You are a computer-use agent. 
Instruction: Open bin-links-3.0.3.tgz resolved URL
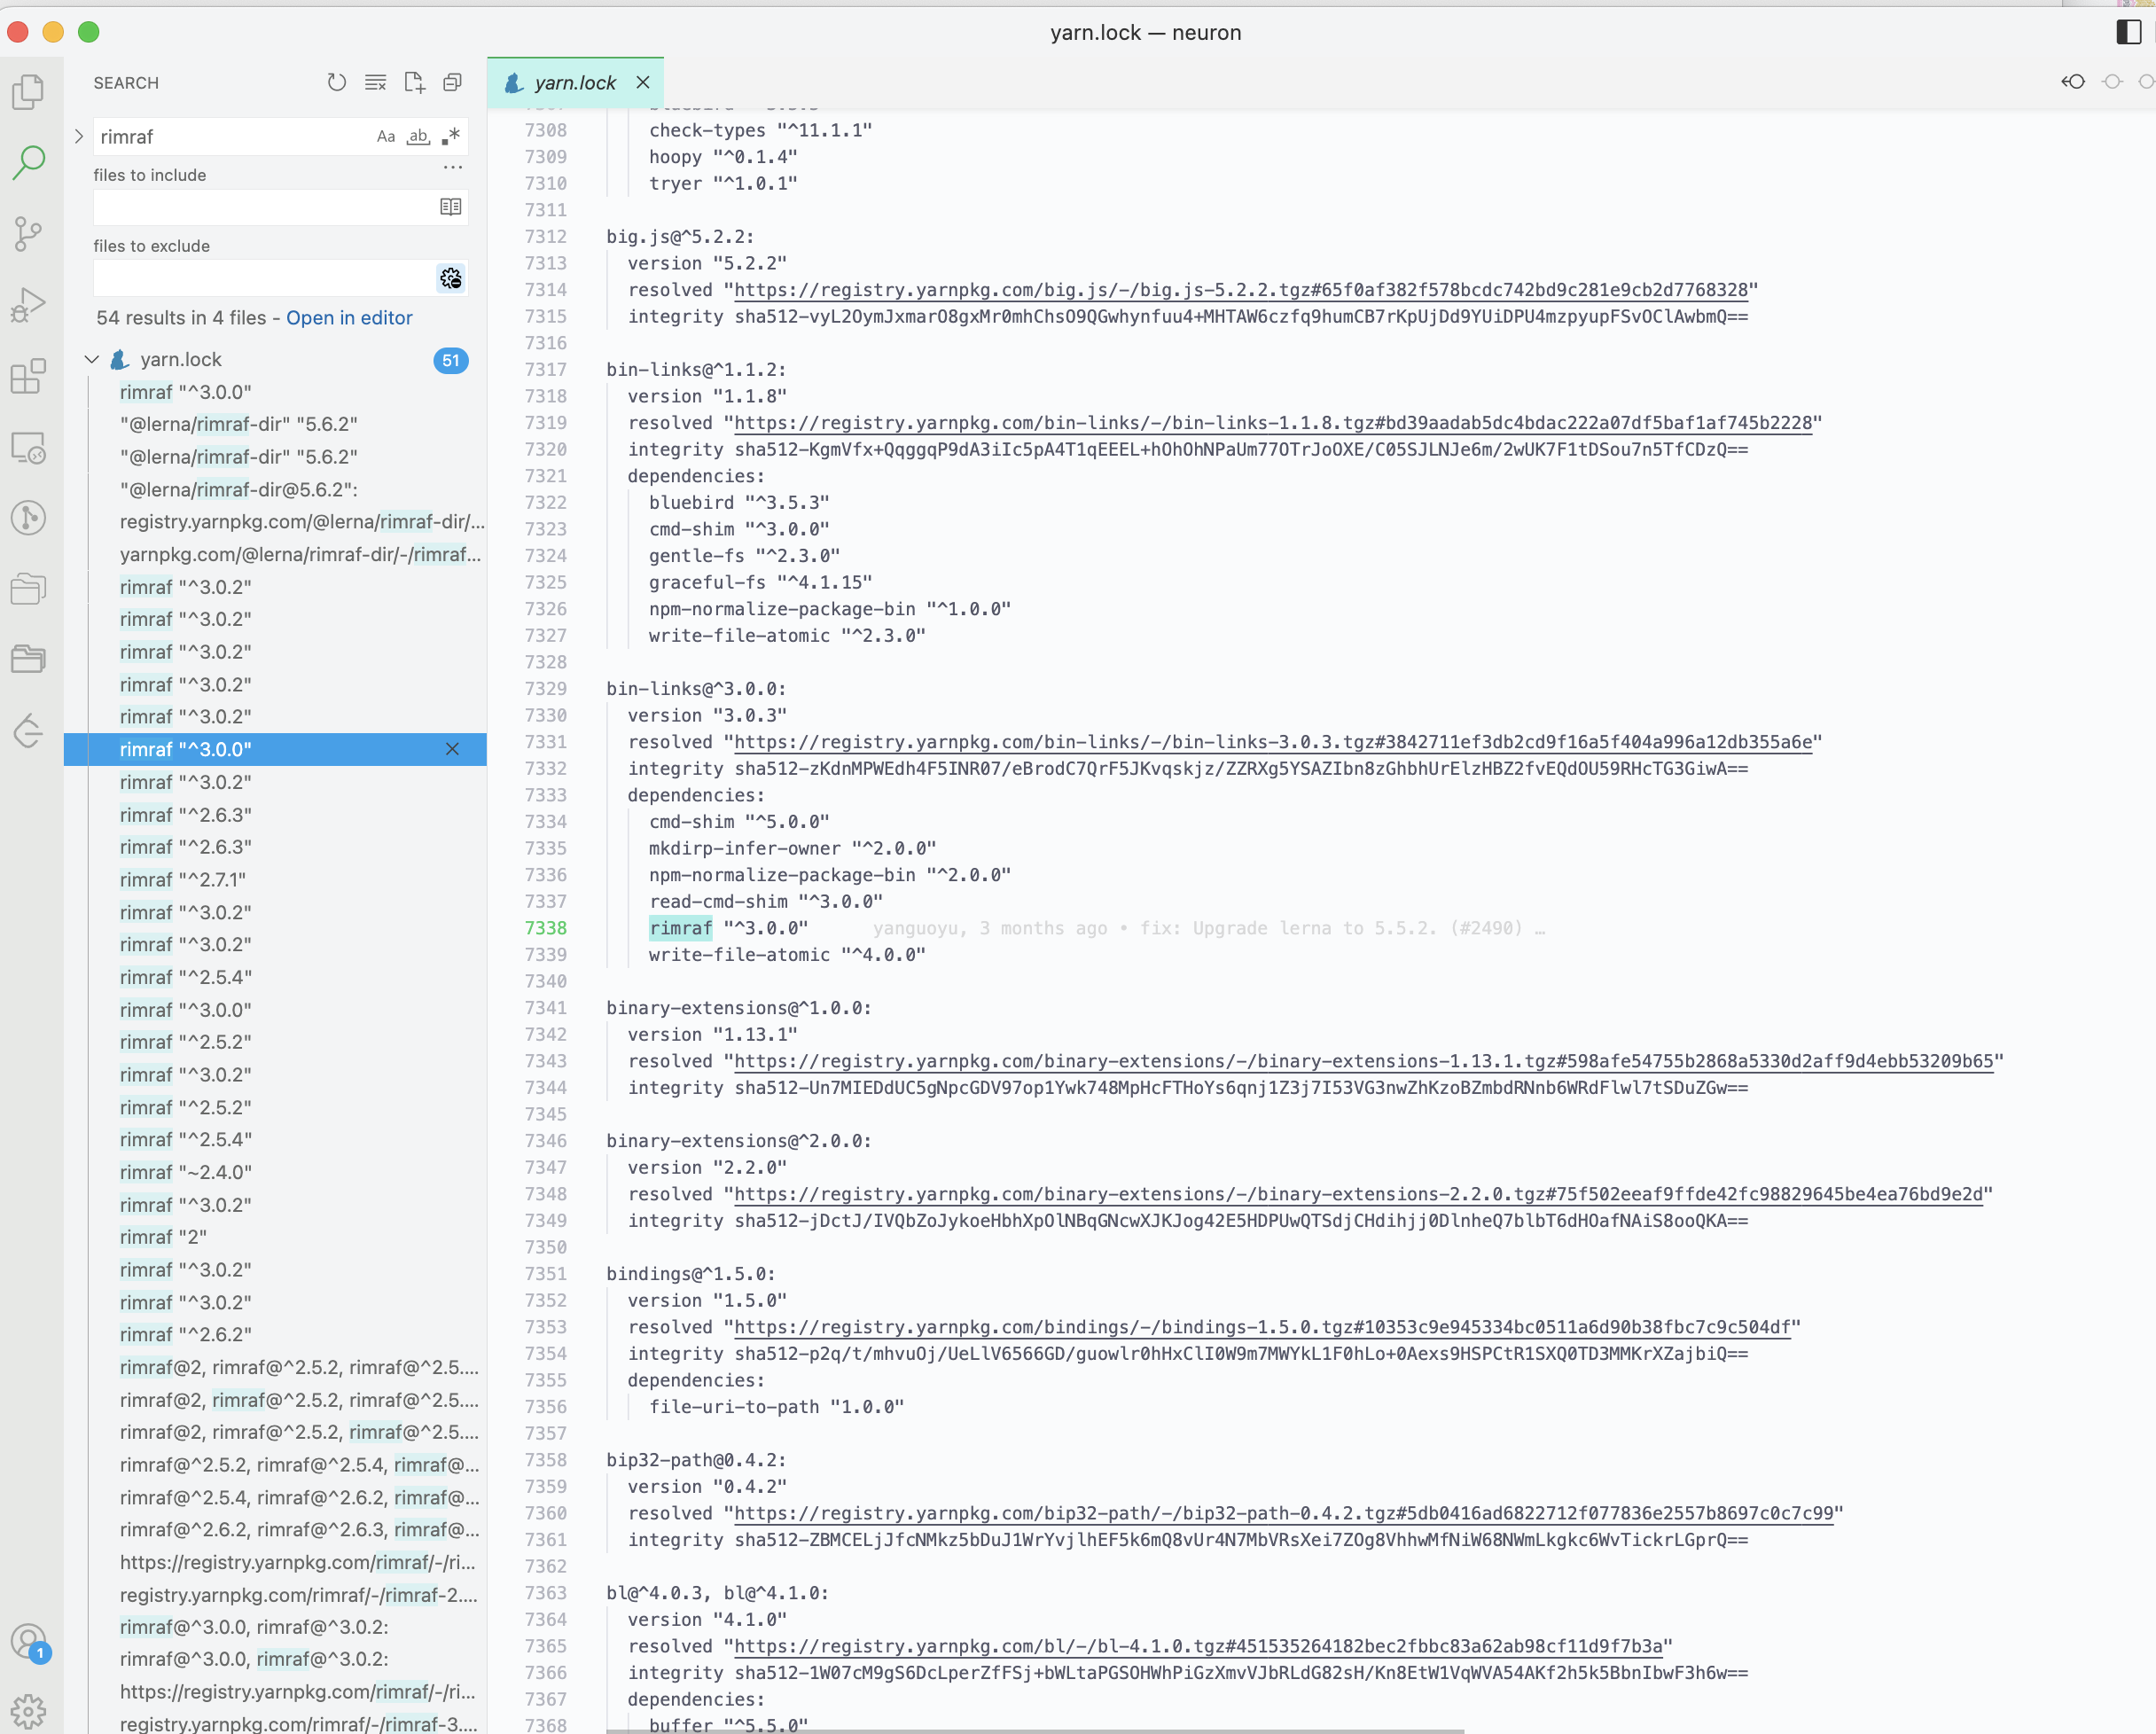[x=1273, y=742]
